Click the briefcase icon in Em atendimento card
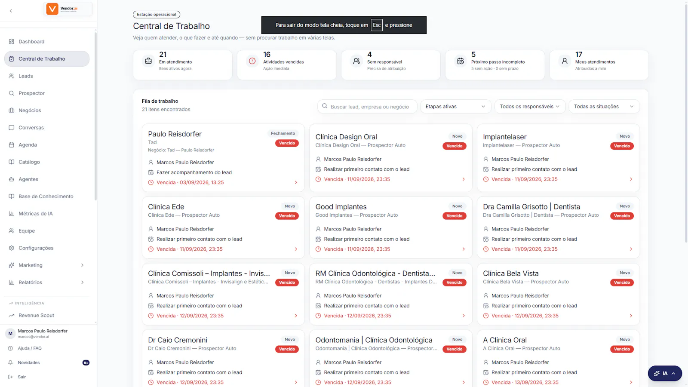Screen dimensions: 688x387 (x=148, y=61)
